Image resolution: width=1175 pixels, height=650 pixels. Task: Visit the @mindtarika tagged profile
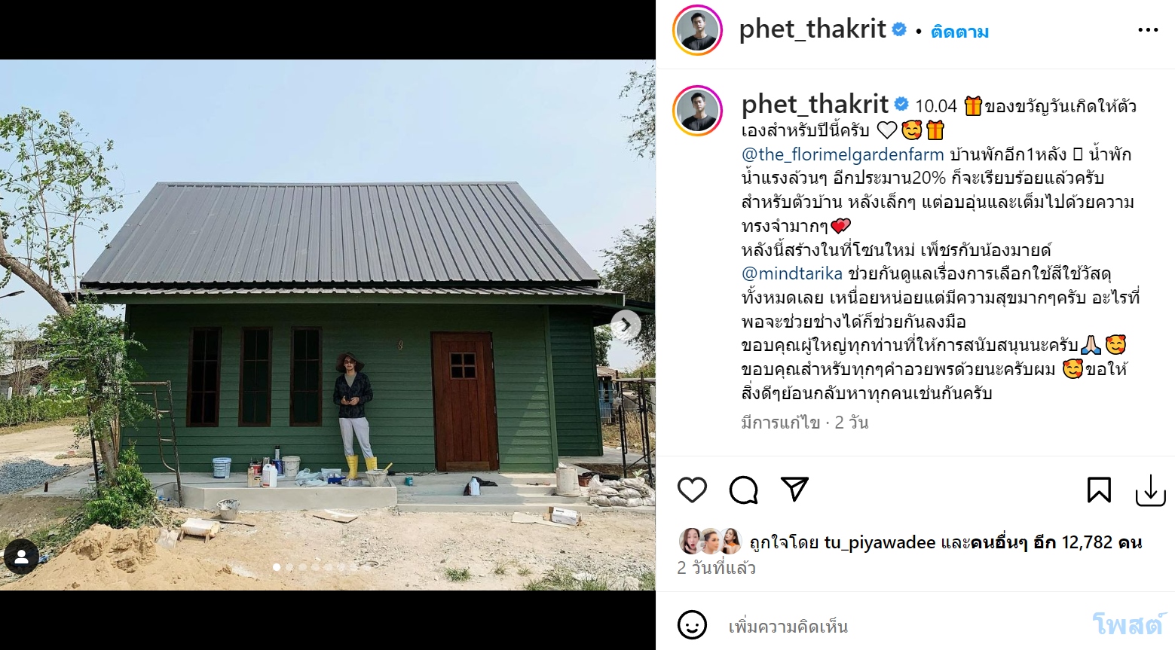point(792,273)
